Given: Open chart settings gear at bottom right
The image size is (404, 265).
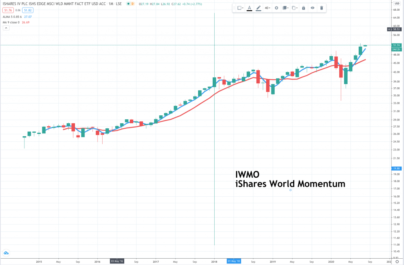Looking at the screenshot, I should pyautogui.click(x=397, y=262).
